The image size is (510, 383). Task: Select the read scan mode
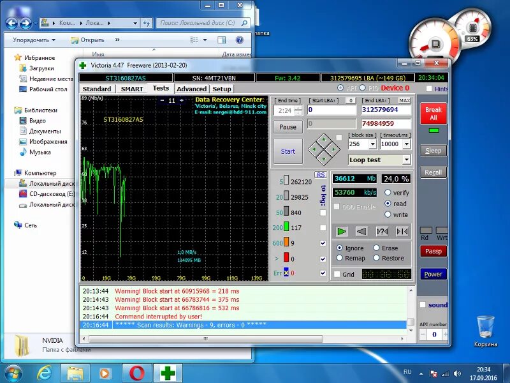[388, 203]
